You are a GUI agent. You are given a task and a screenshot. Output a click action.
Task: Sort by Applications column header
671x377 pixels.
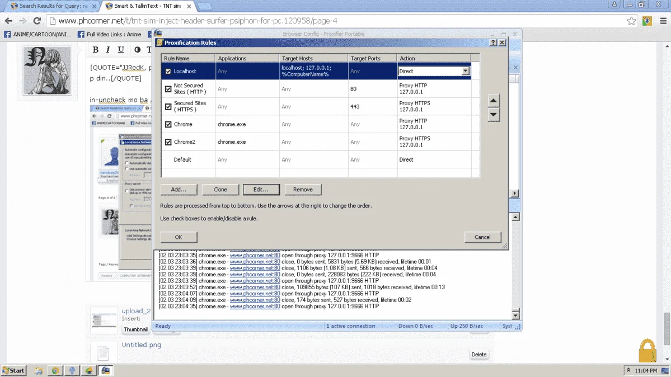point(247,58)
